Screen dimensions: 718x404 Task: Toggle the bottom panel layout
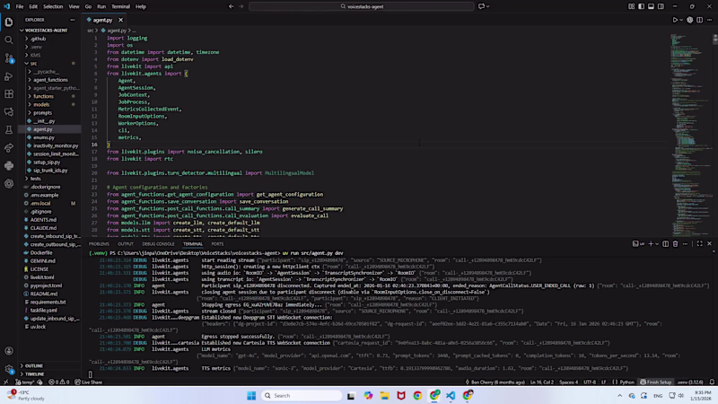651,6
